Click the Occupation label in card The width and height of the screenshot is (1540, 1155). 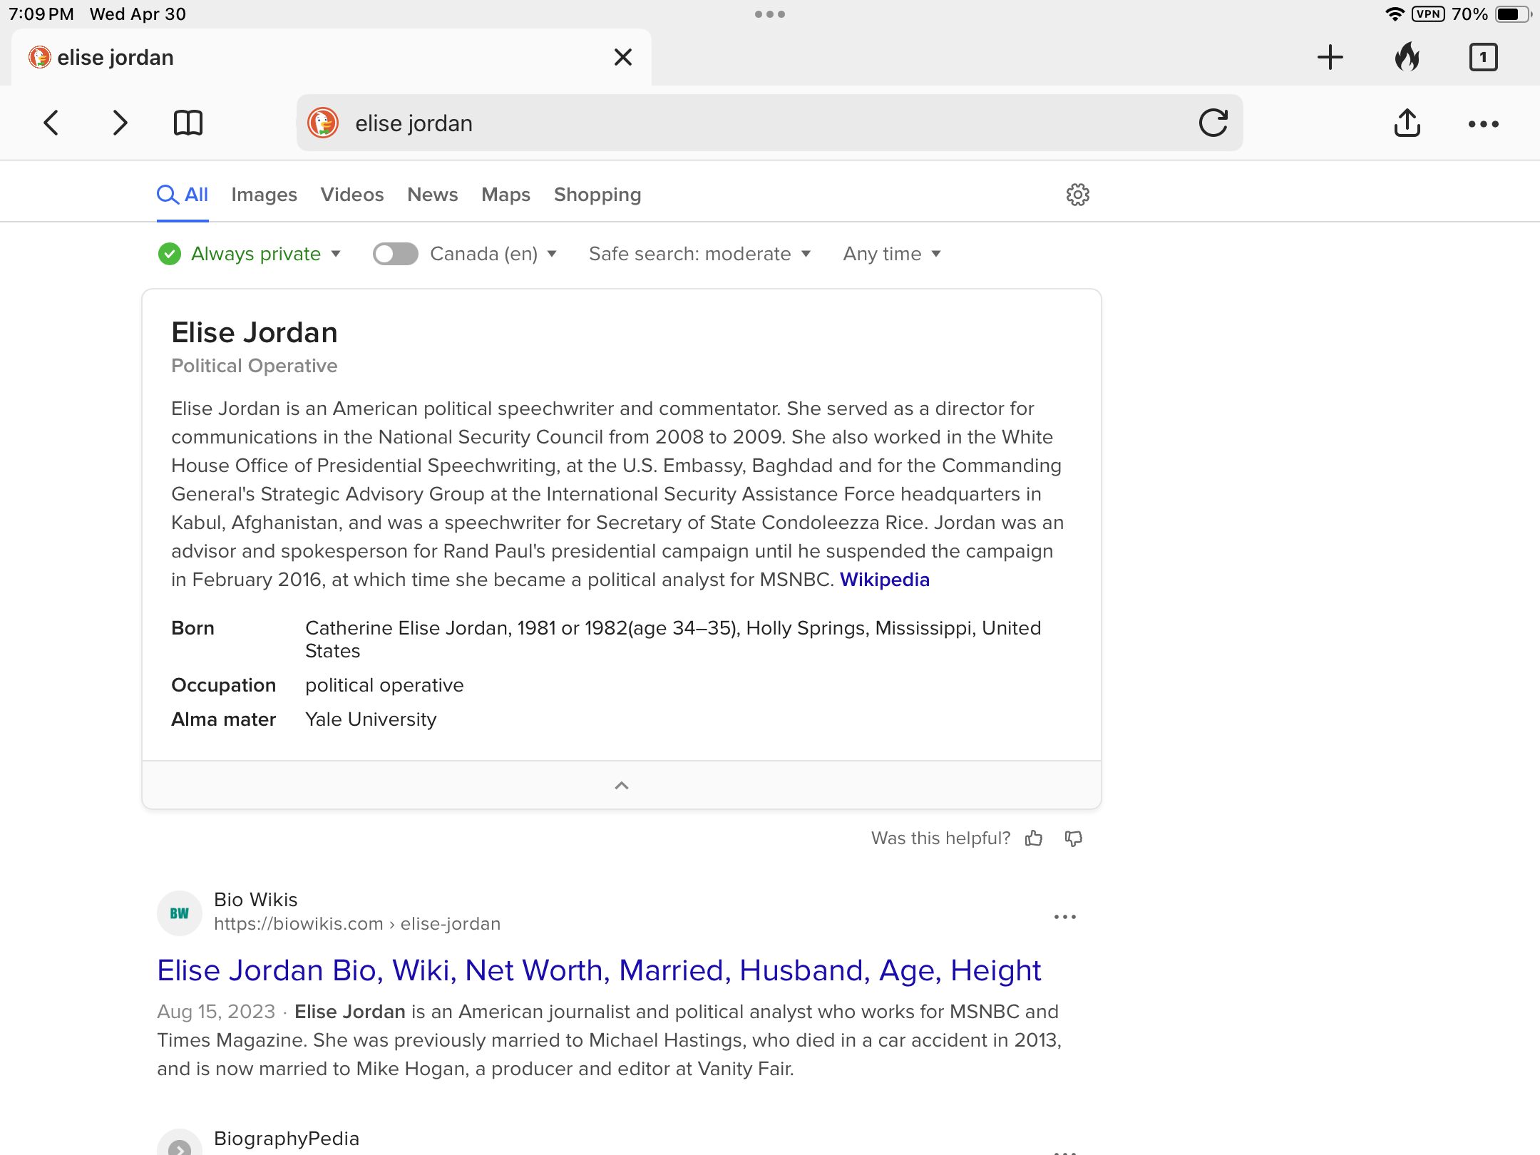click(x=224, y=685)
